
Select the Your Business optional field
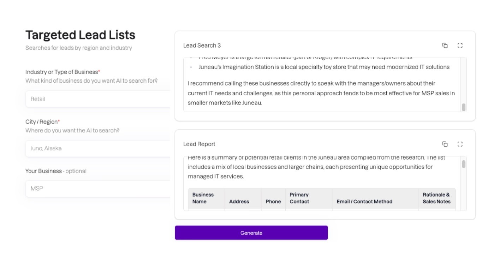tap(98, 189)
